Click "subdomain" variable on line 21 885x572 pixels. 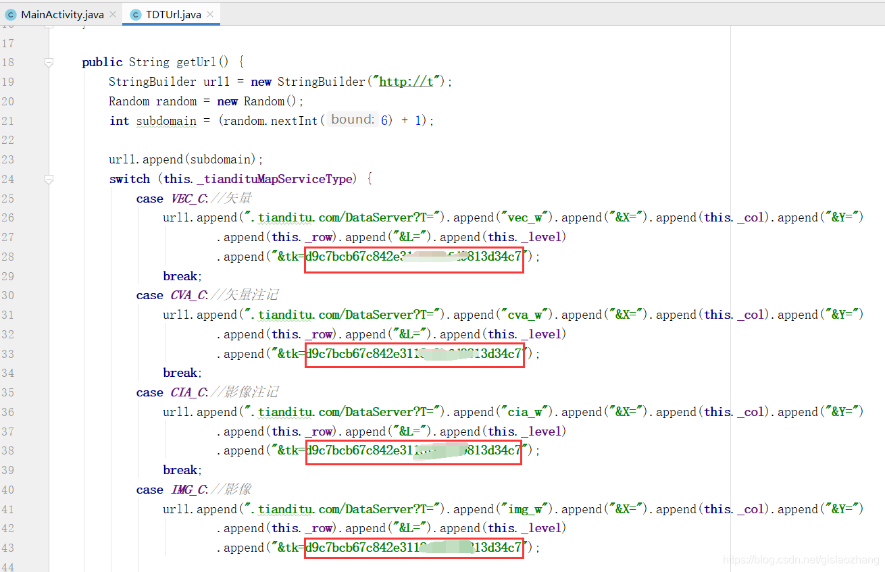[166, 121]
